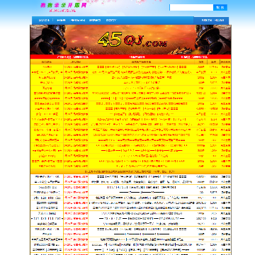Click the red bar's right contact QQ text
255x255 pixels.
pos(195,57)
